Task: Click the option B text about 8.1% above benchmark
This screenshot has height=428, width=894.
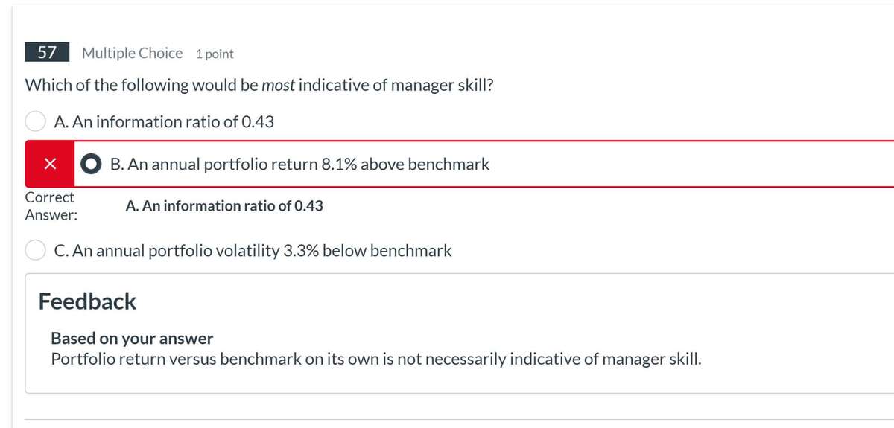Action: pos(299,165)
